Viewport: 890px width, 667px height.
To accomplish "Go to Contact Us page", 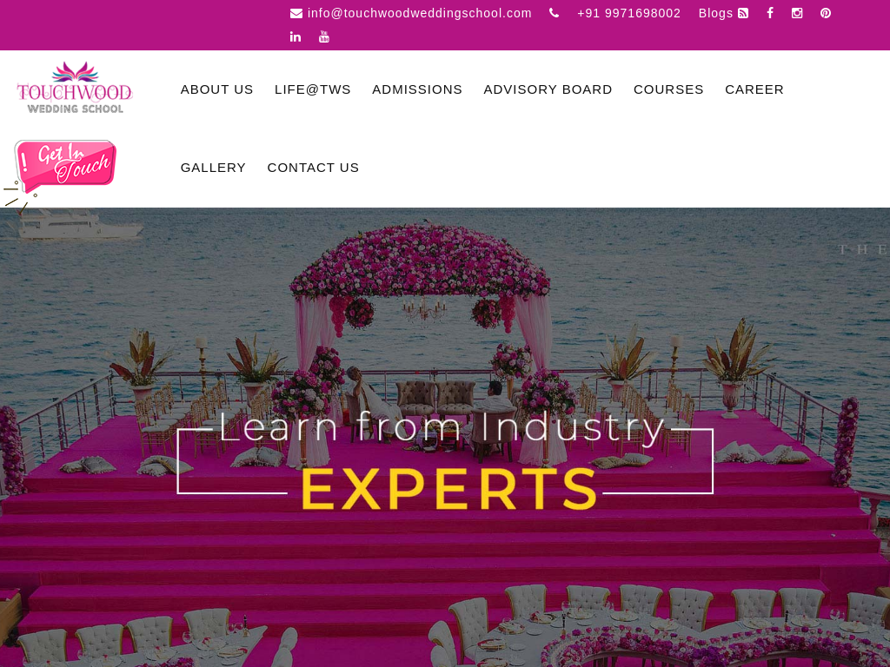I will click(313, 168).
